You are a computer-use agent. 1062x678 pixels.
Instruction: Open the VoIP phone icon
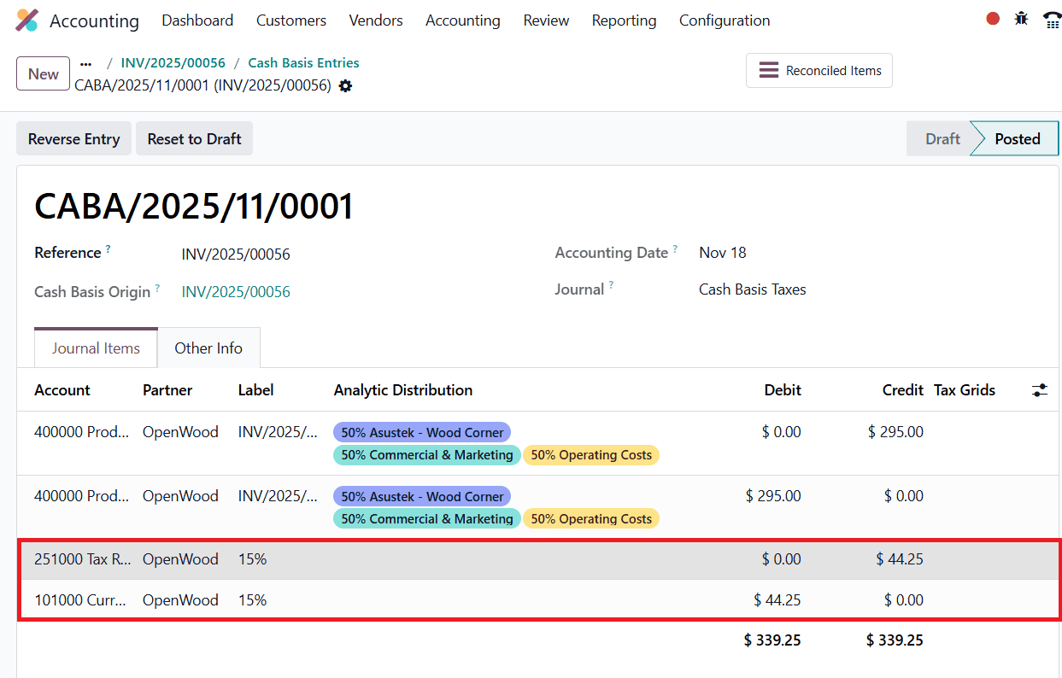[1052, 18]
